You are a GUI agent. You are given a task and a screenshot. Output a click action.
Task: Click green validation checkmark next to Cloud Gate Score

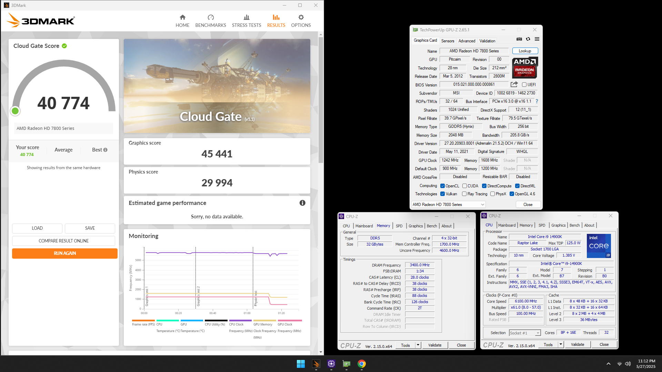(64, 46)
